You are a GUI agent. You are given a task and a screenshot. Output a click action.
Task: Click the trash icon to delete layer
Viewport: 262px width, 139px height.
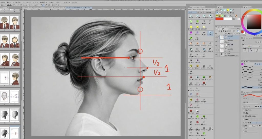(239, 33)
